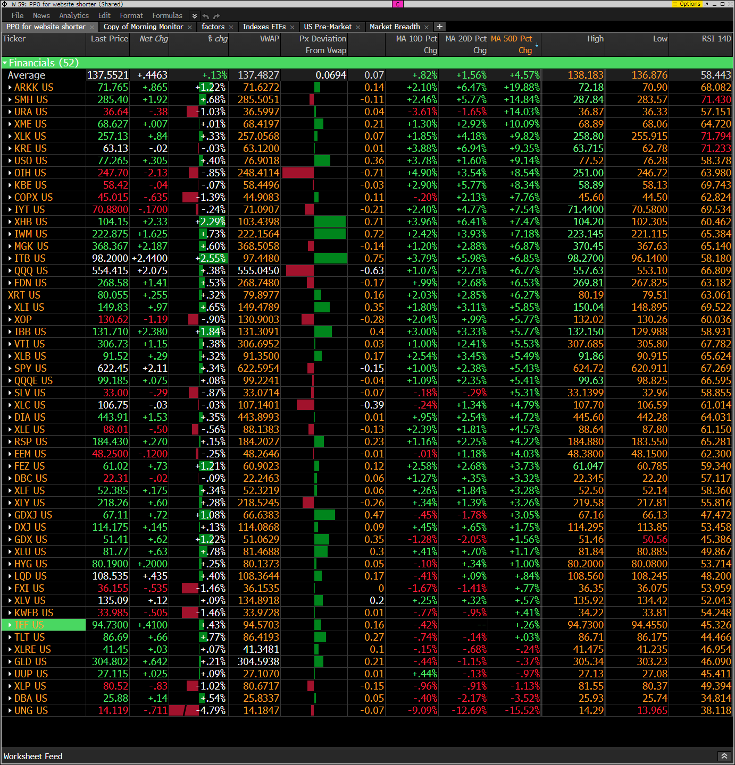The image size is (735, 765).
Task: Switch to Indexes ETFs tab
Action: [264, 27]
